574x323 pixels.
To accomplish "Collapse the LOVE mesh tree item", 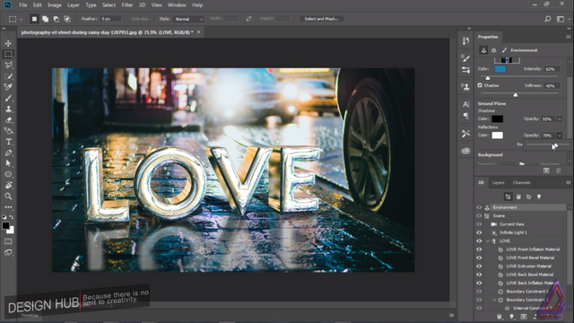I will pyautogui.click(x=488, y=241).
